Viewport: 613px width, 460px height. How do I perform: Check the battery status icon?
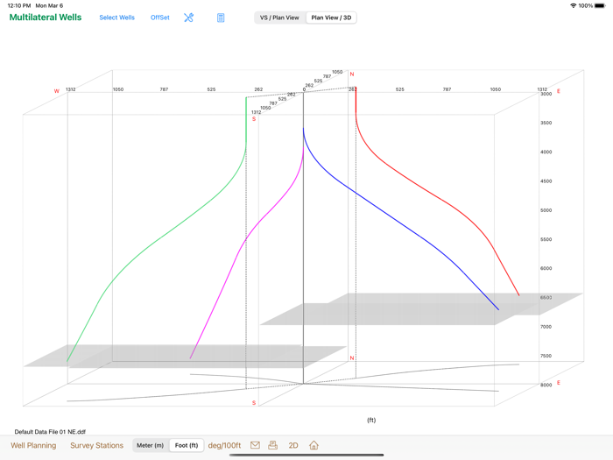[600, 5]
